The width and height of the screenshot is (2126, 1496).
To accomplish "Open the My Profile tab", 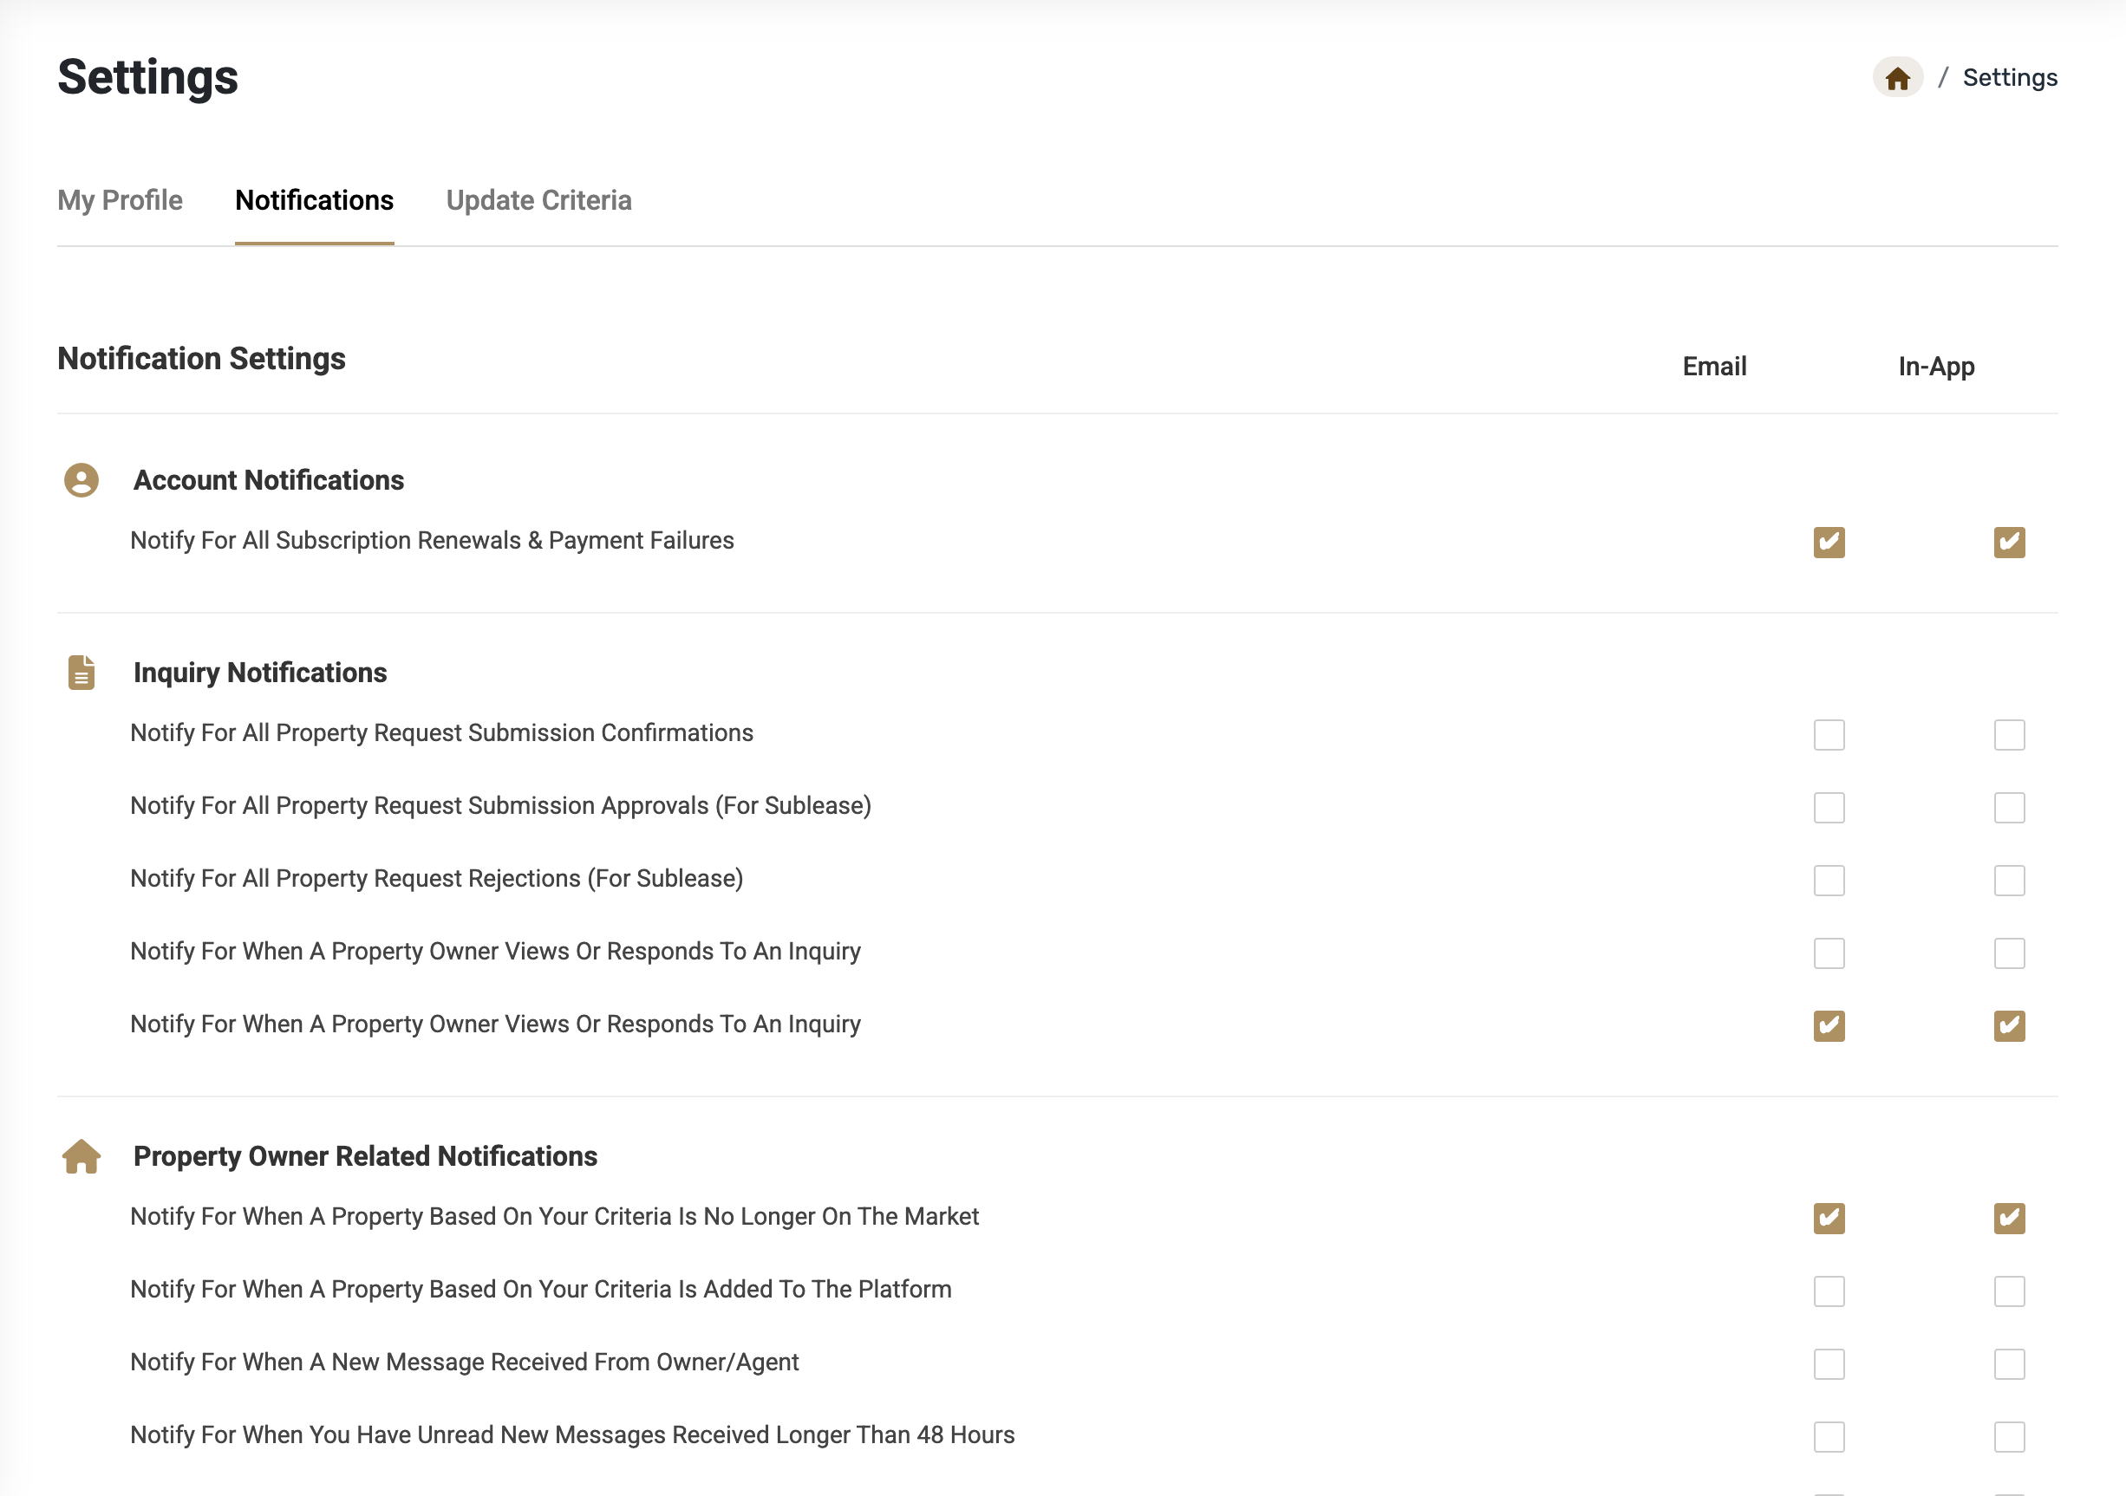I will point(121,201).
